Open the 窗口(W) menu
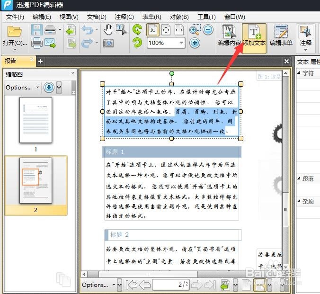Viewport: 320px width, 294px height. pyautogui.click(x=235, y=17)
